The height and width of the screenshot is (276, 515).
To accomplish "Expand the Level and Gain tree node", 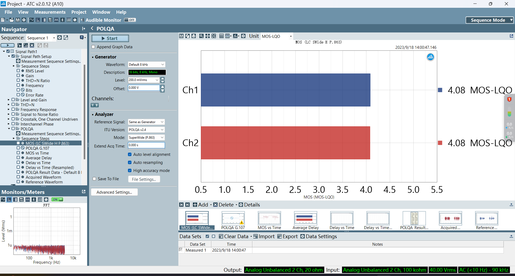I will pos(9,100).
